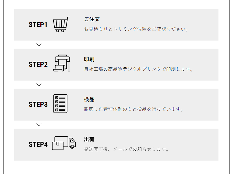Click the お見積もりとトリミング位置 description text
This screenshot has width=233, height=174.
pyautogui.click(x=136, y=29)
